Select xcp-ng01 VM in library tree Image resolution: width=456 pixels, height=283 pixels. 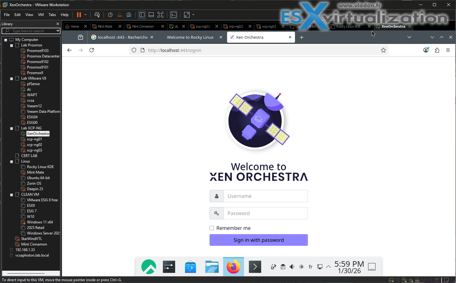pyautogui.click(x=34, y=139)
